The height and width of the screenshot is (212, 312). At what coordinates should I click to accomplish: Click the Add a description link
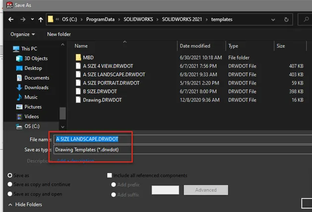click(76, 160)
